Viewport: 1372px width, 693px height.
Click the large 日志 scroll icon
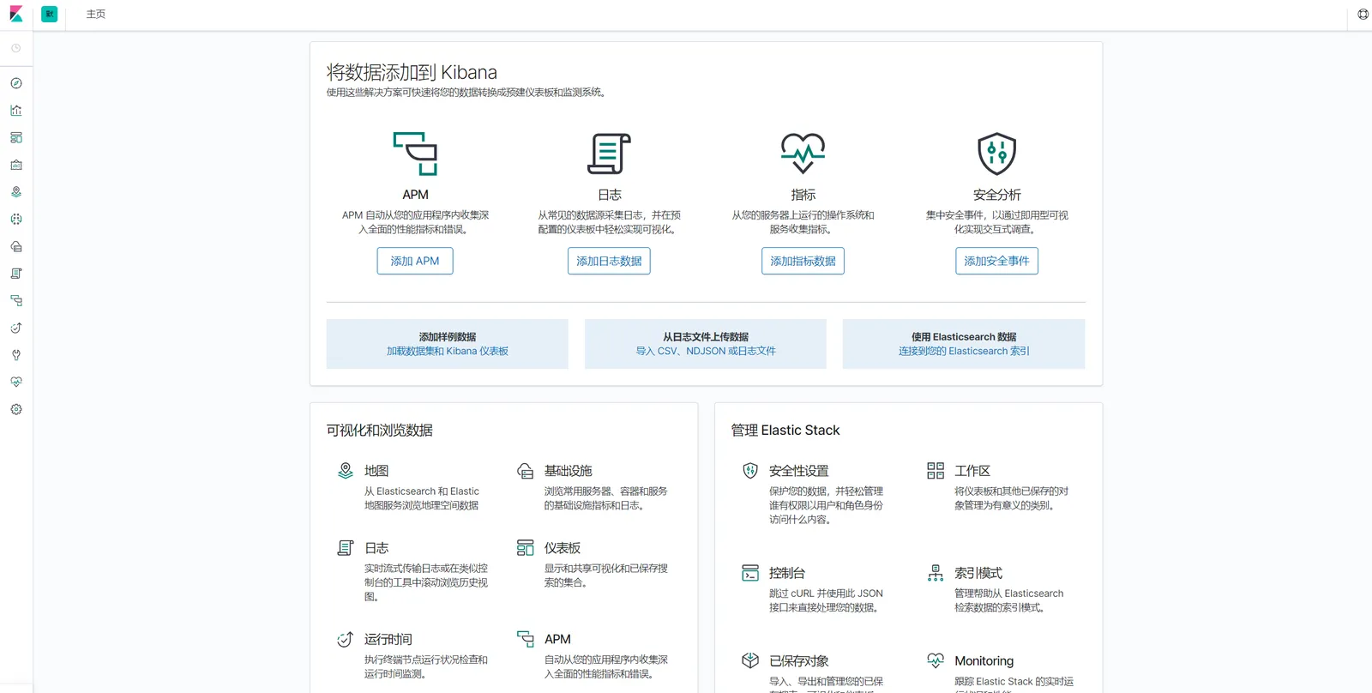[609, 154]
